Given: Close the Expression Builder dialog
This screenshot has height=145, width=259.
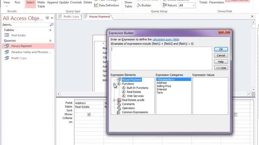Looking at the screenshot, I should tap(224, 32).
